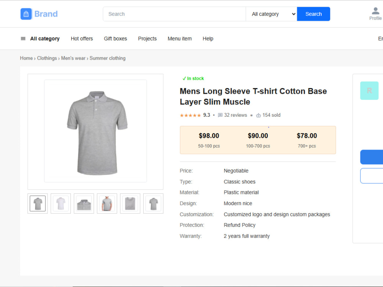Viewport: 383px width, 287px height.
Task: Open the Help menu item
Action: [x=208, y=39]
